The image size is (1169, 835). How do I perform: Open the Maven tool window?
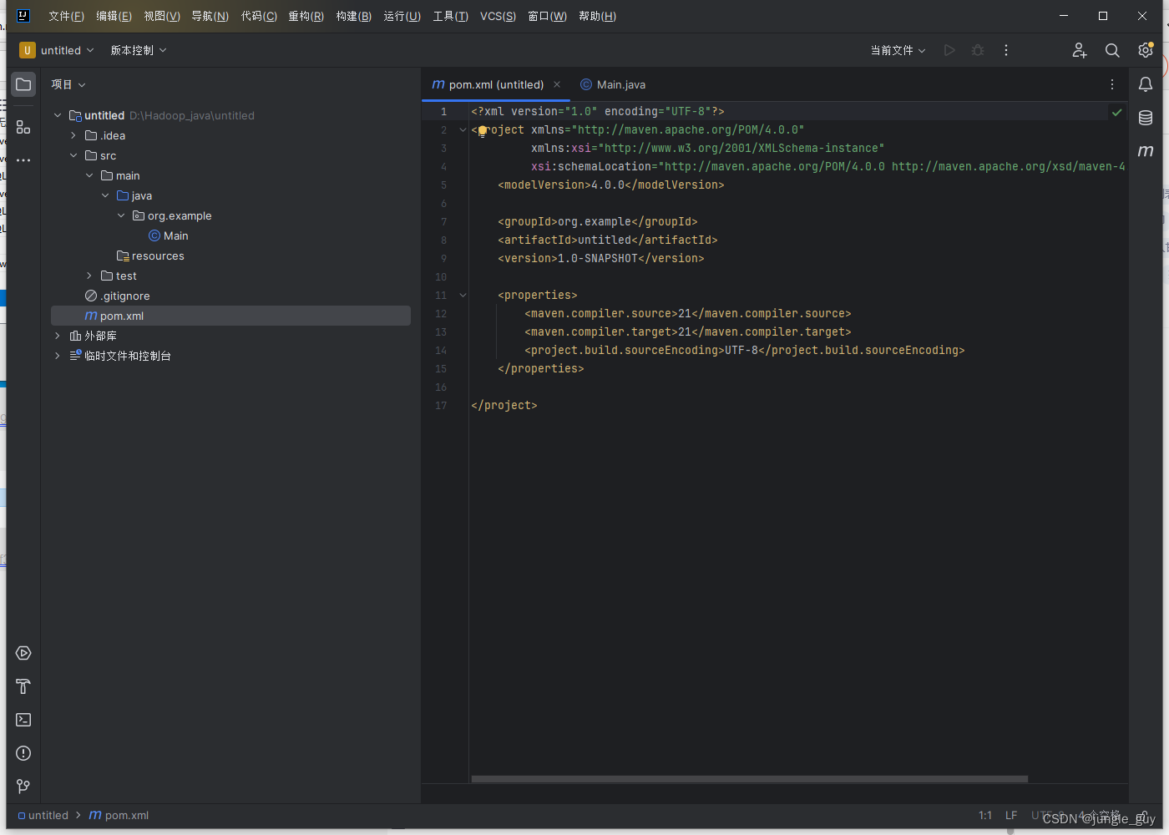pos(1146,151)
